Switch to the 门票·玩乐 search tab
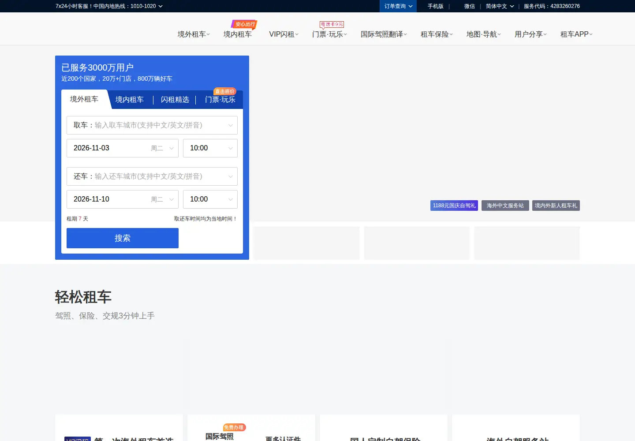635x441 pixels. click(x=220, y=100)
